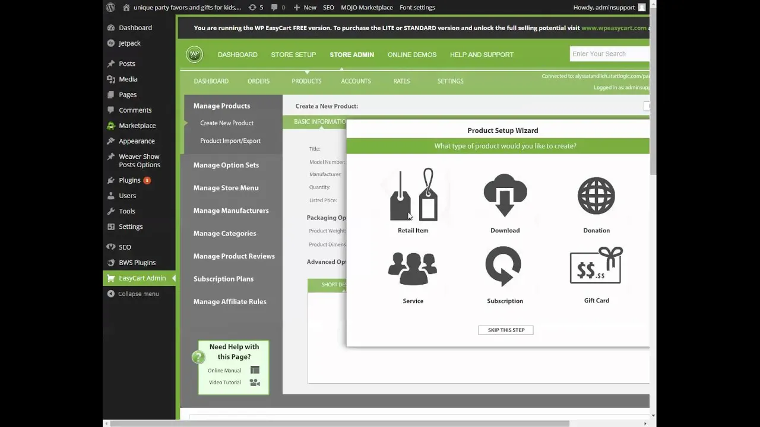The width and height of the screenshot is (760, 427).
Task: Choose the Gift Card icon
Action: click(x=596, y=266)
